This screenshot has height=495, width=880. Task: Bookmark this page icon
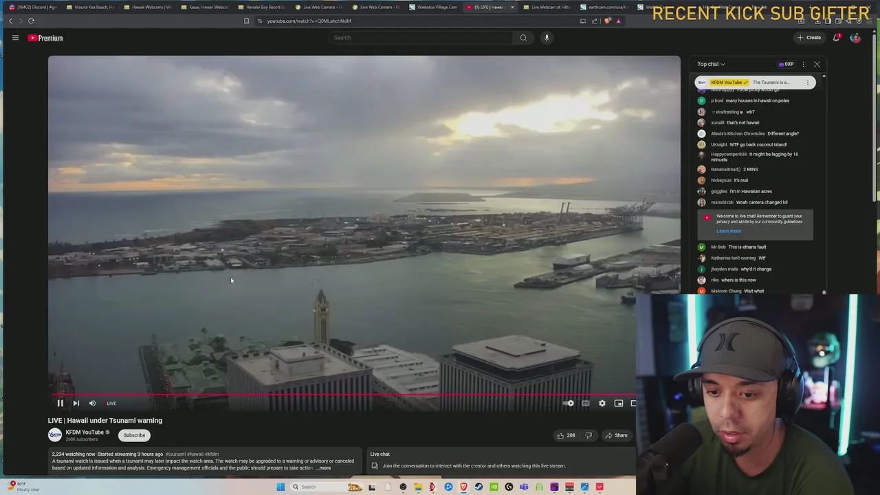tap(246, 21)
